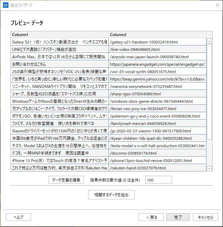The image size is (223, 227).
Task: Select the cell 'お問い合わせはこちら'
Action: click(60, 64)
